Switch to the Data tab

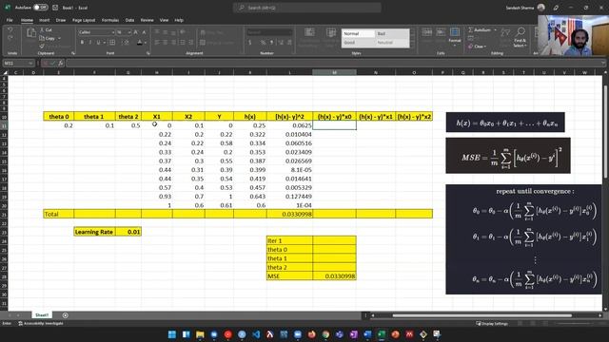point(129,20)
